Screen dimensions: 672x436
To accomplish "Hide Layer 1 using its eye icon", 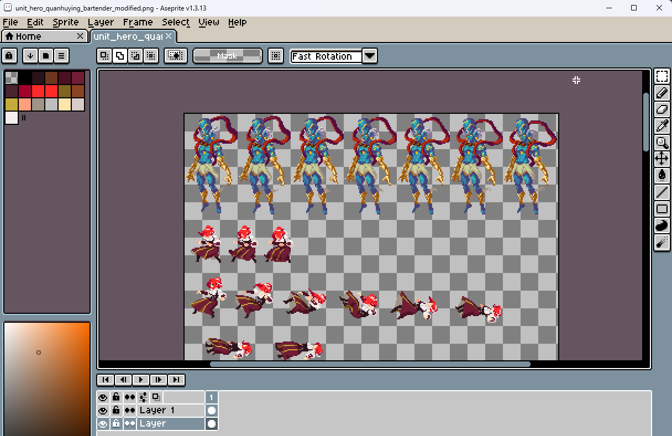I will (103, 411).
